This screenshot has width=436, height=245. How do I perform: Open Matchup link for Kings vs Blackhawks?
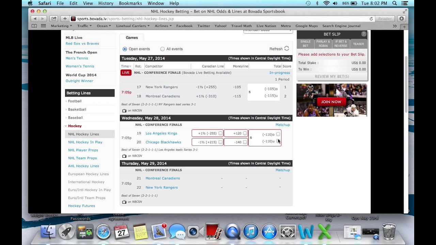283,125
